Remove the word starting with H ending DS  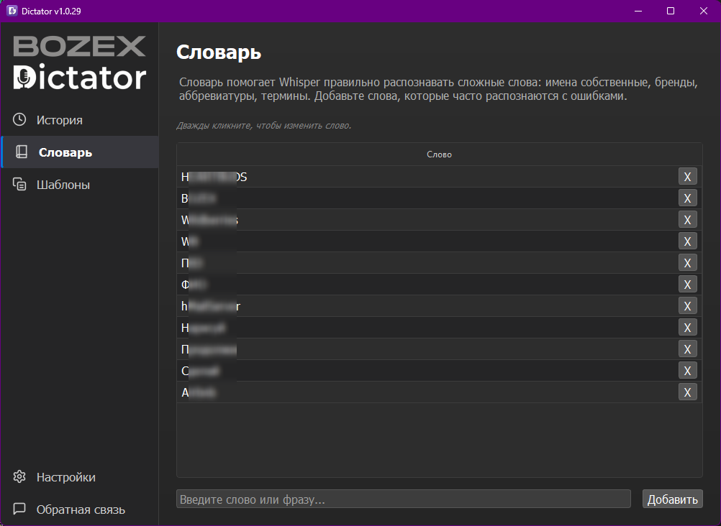point(687,176)
